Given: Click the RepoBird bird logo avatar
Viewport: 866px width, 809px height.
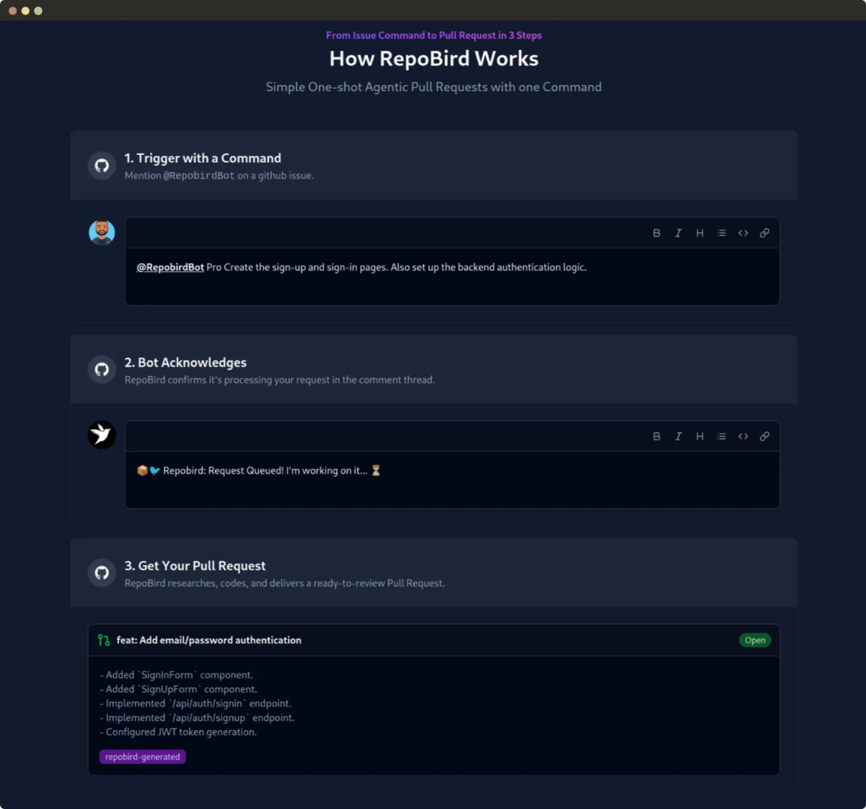Looking at the screenshot, I should point(102,435).
